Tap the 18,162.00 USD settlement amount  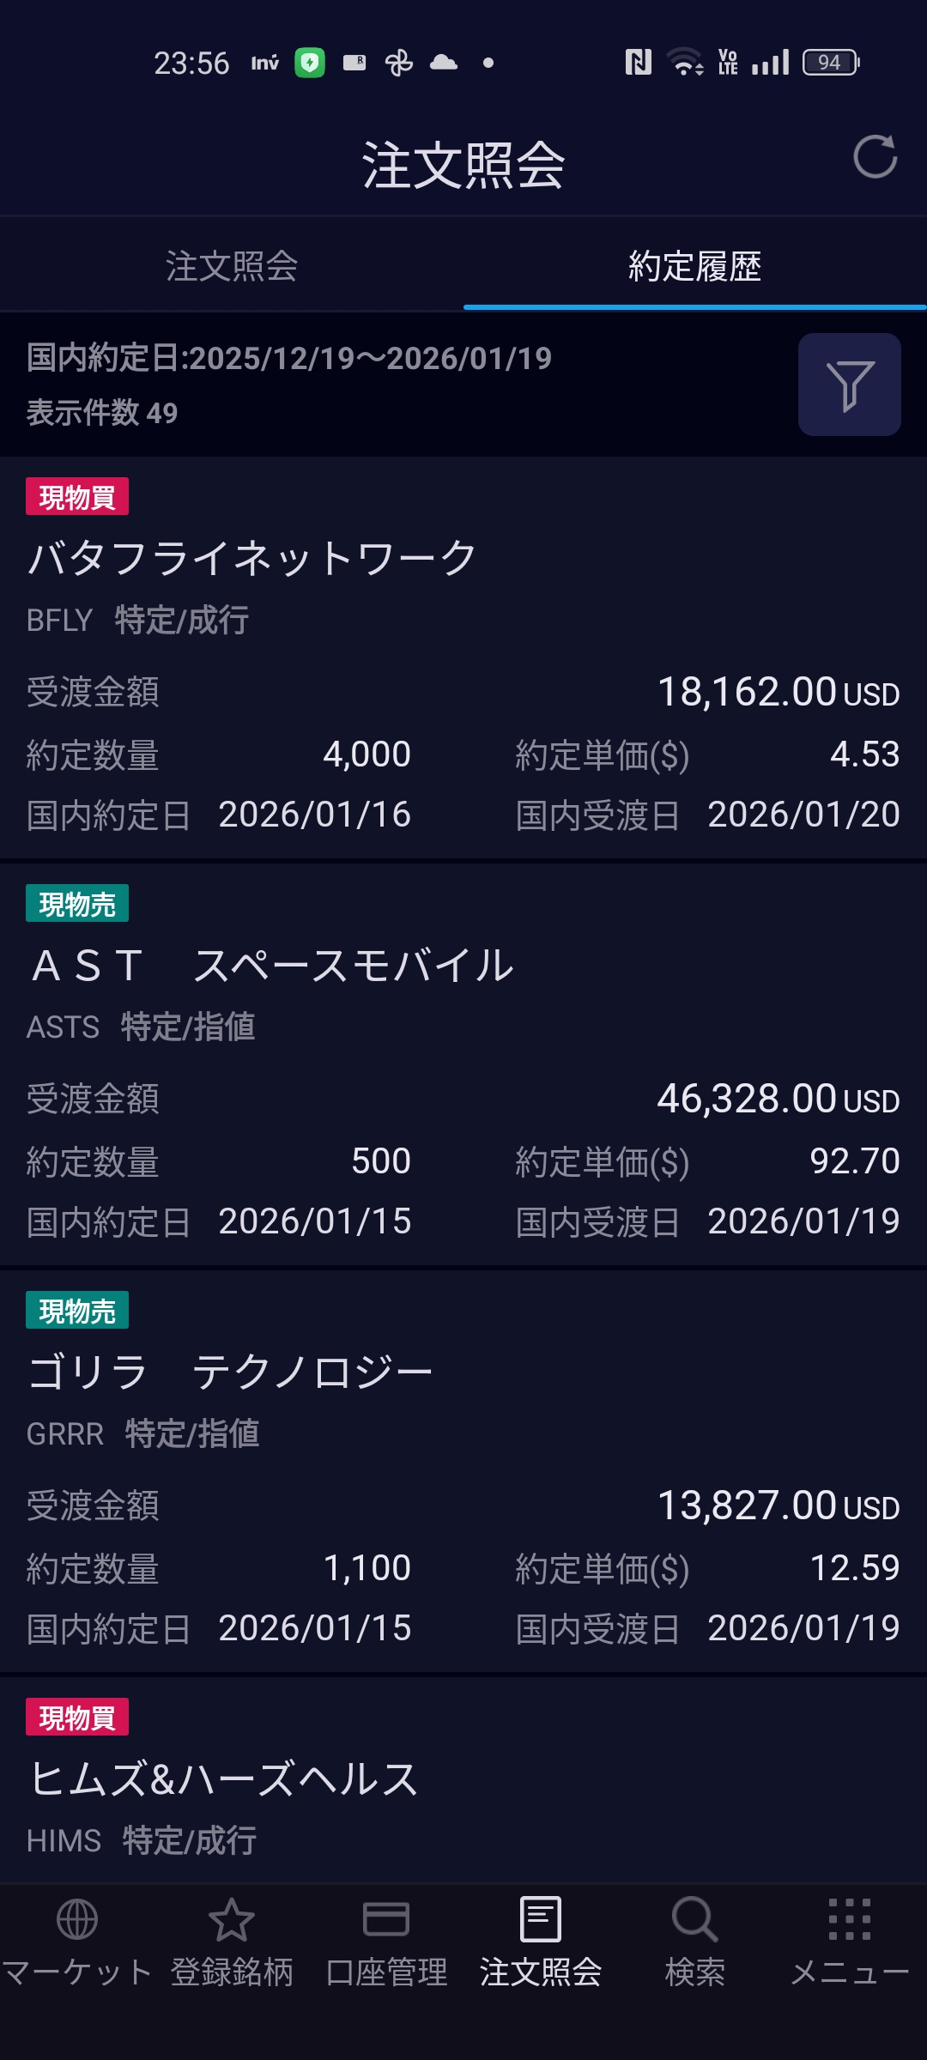tap(778, 692)
